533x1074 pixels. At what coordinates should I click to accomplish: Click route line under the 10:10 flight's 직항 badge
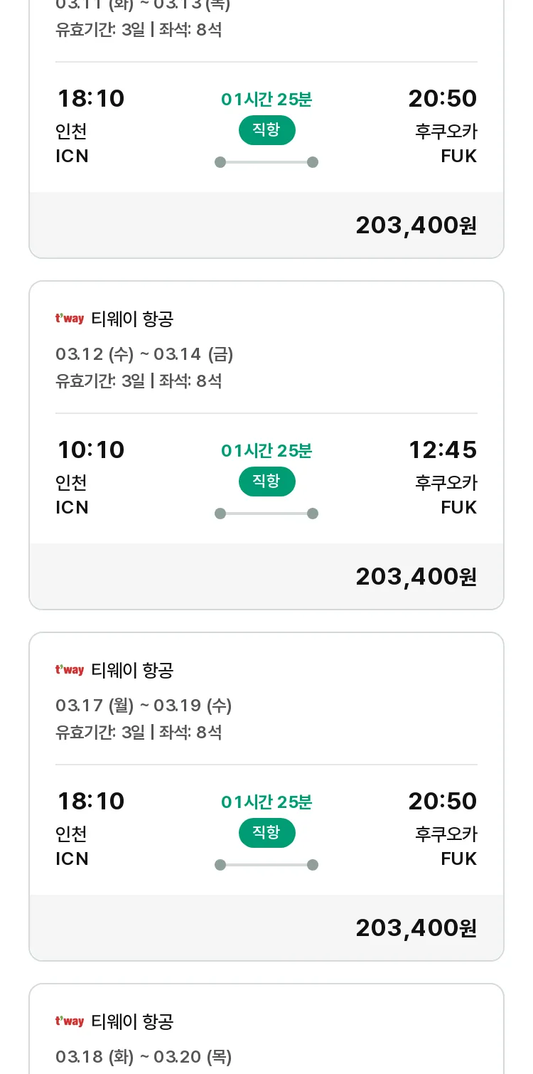coord(266,514)
